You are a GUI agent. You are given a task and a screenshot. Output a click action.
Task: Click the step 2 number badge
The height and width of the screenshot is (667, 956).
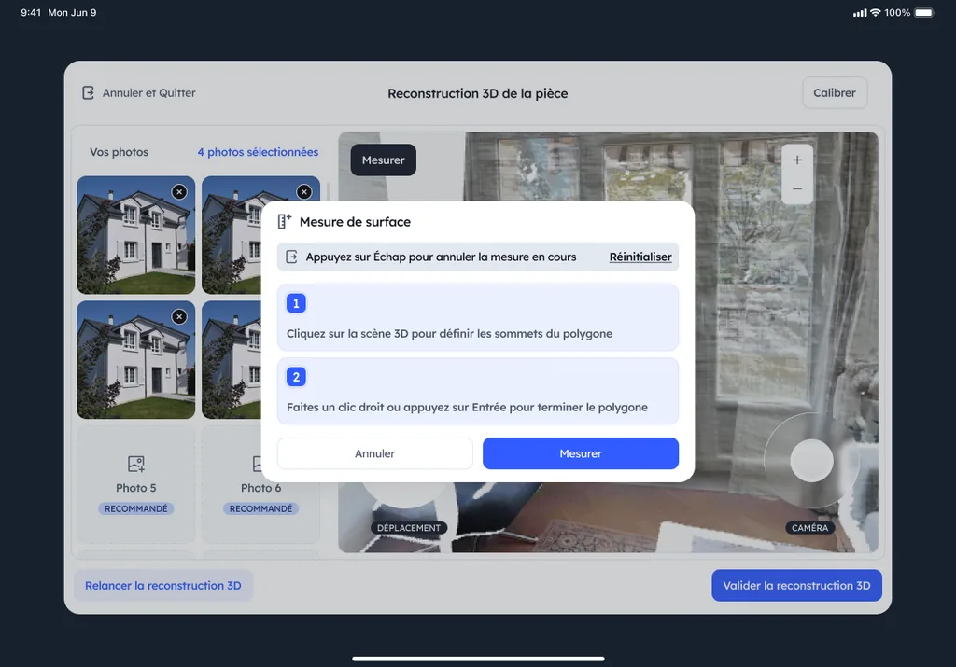coord(296,377)
